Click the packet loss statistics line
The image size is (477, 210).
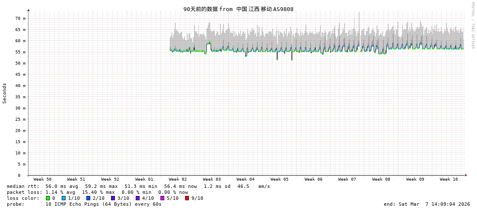[97, 192]
